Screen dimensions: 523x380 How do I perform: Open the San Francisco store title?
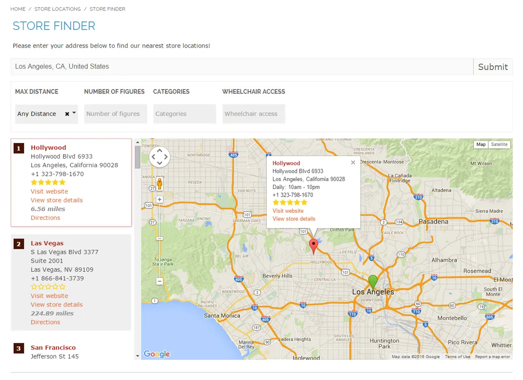(53, 347)
